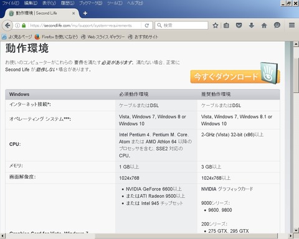Click the 275 GTX, 295 GTX list item
Viewport: 299px width, 239px height.
click(x=229, y=231)
